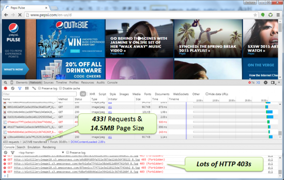Open Synched Spring Break 2015 Playlist tile
Viewport: 284px width, 180px height.
(x=208, y=38)
